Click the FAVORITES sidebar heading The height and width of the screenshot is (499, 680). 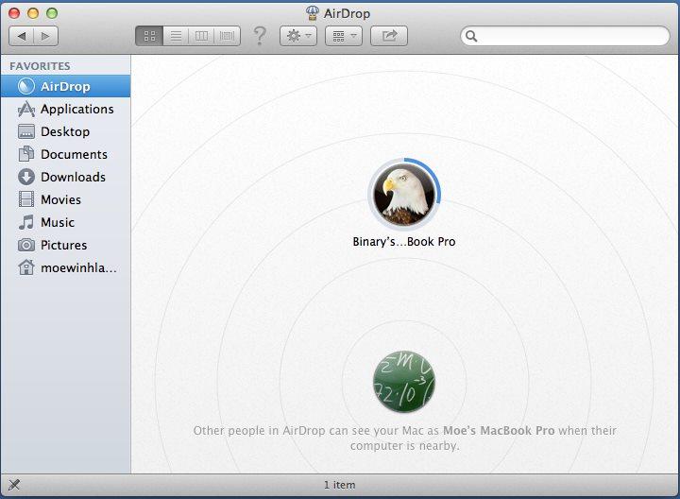40,66
